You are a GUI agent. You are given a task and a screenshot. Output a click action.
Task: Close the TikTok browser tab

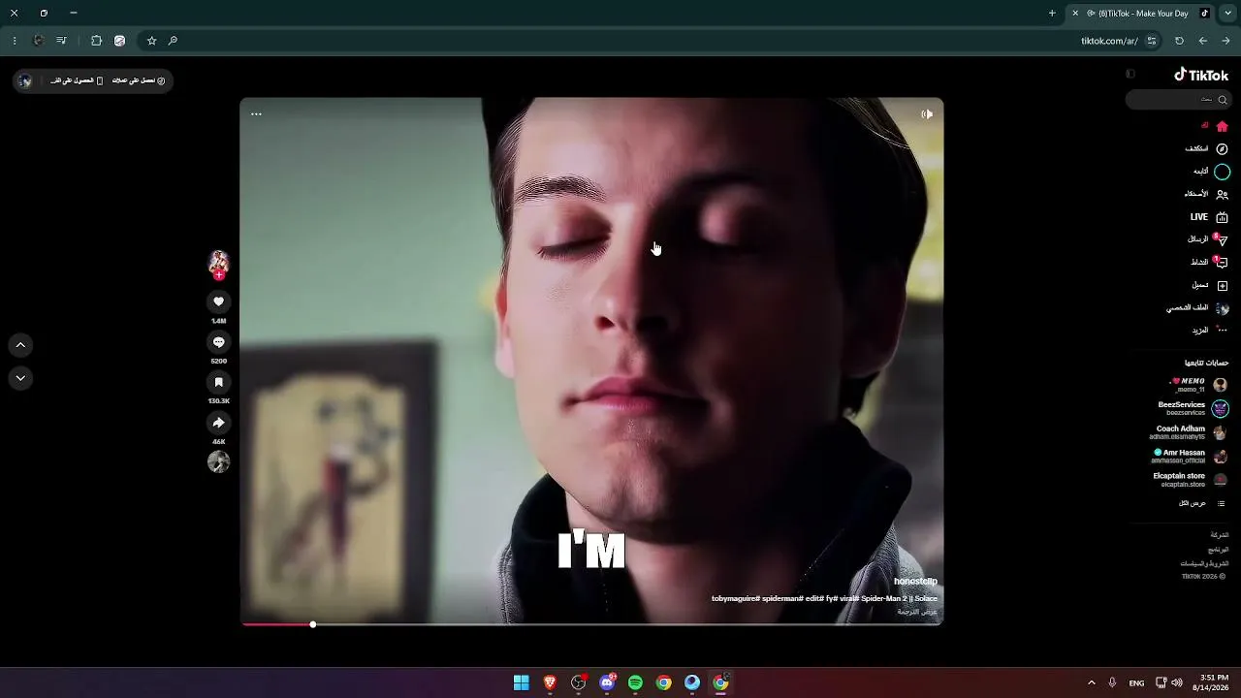click(x=1075, y=14)
